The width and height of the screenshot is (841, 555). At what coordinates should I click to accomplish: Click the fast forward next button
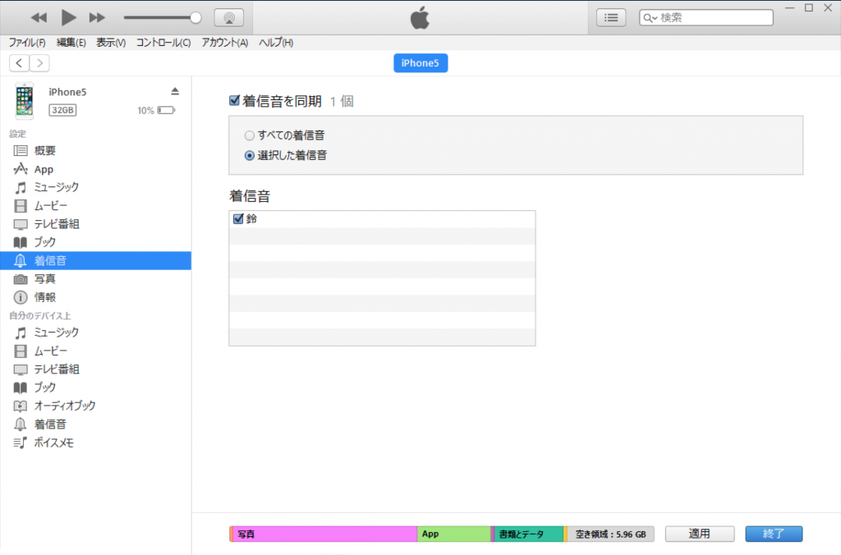[97, 18]
